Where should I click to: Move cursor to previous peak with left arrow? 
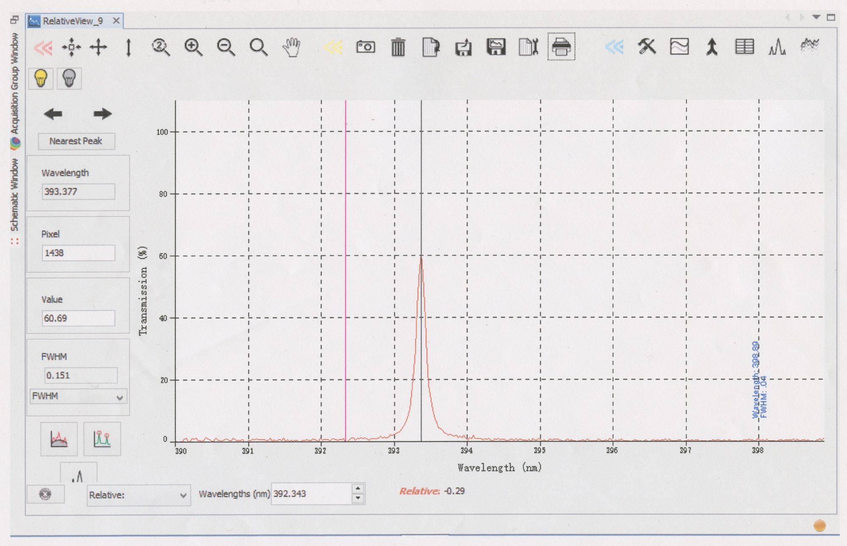point(53,114)
